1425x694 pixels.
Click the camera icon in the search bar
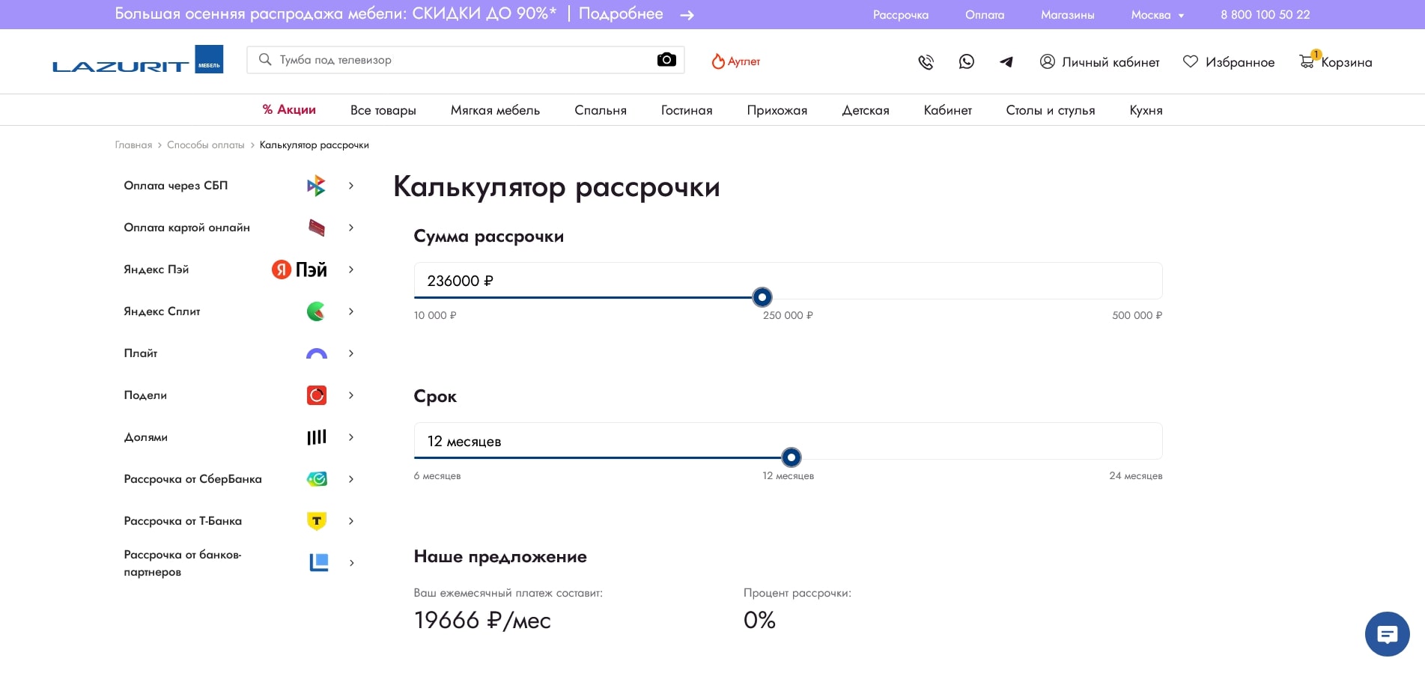[x=666, y=59]
